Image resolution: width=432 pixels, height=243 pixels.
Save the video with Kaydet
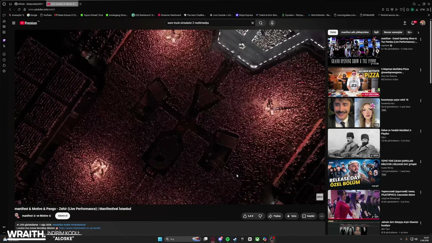308,216
